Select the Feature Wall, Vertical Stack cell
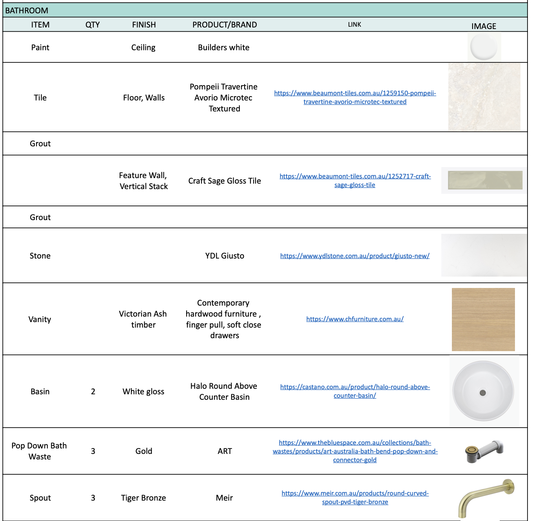The height and width of the screenshot is (521, 533). tap(143, 181)
